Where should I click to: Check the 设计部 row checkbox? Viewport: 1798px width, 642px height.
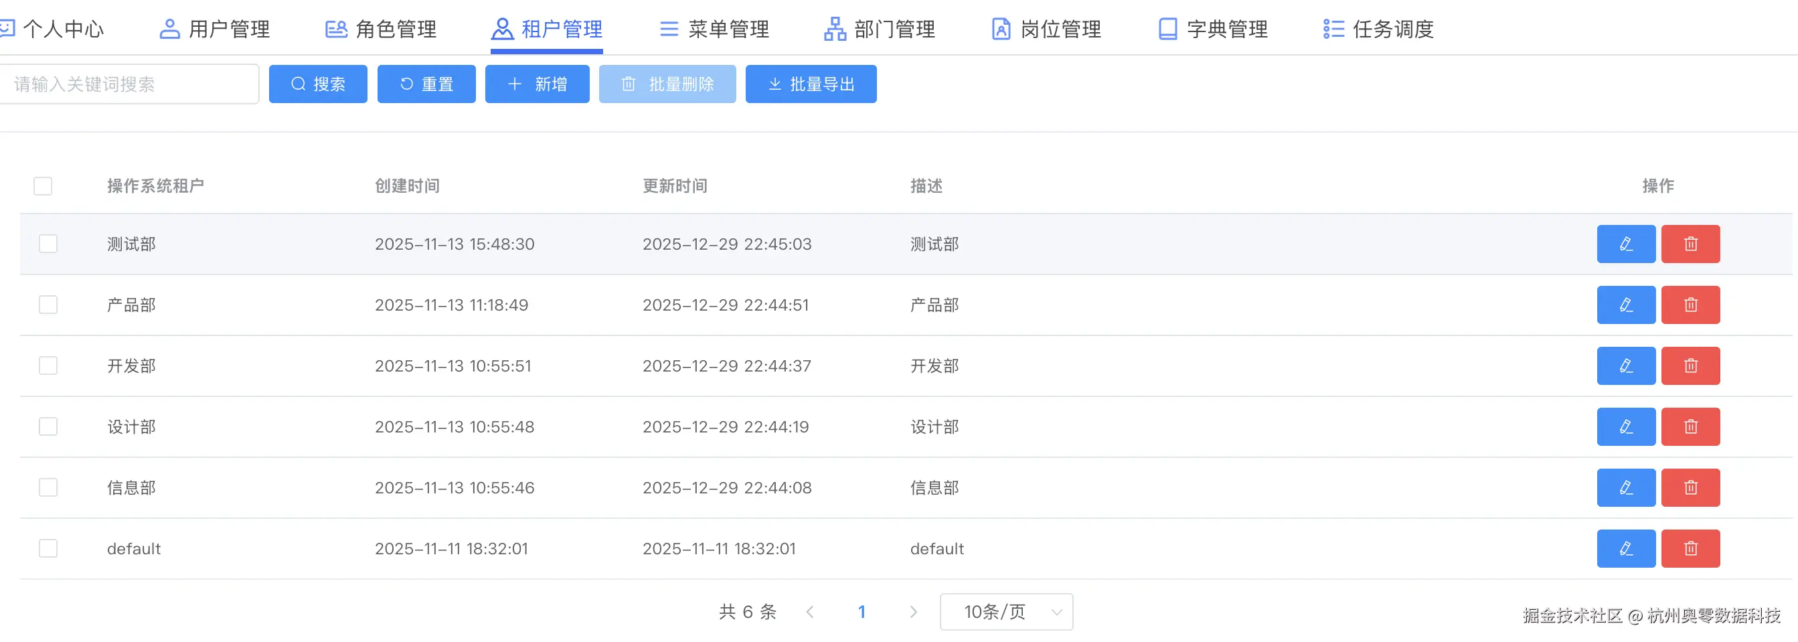click(x=48, y=426)
